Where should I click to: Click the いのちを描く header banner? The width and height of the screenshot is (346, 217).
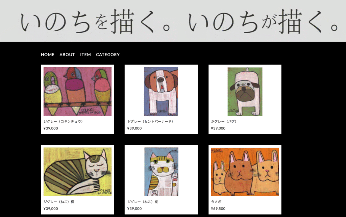173,21
